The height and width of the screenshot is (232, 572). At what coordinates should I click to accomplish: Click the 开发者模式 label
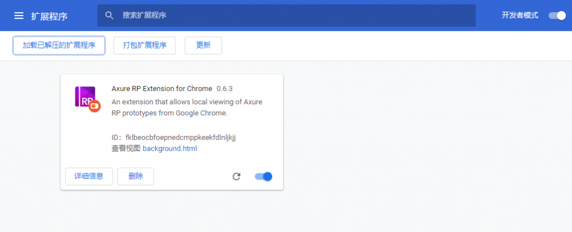[519, 16]
